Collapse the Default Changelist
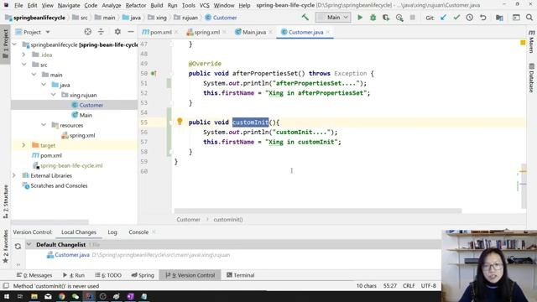 pyautogui.click(x=29, y=244)
